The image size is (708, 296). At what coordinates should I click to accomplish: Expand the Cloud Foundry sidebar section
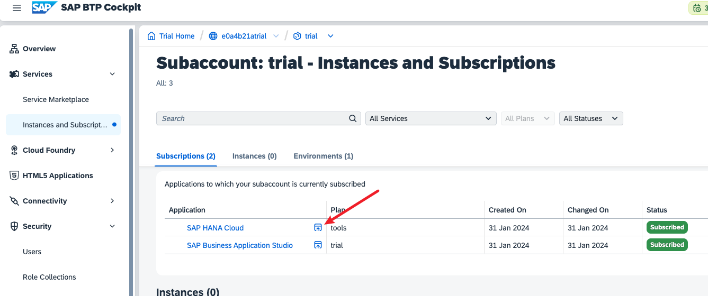pos(112,150)
